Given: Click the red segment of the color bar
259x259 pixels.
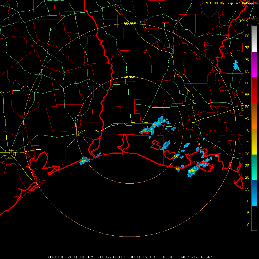Looking at the screenshot, I should [x=254, y=90].
